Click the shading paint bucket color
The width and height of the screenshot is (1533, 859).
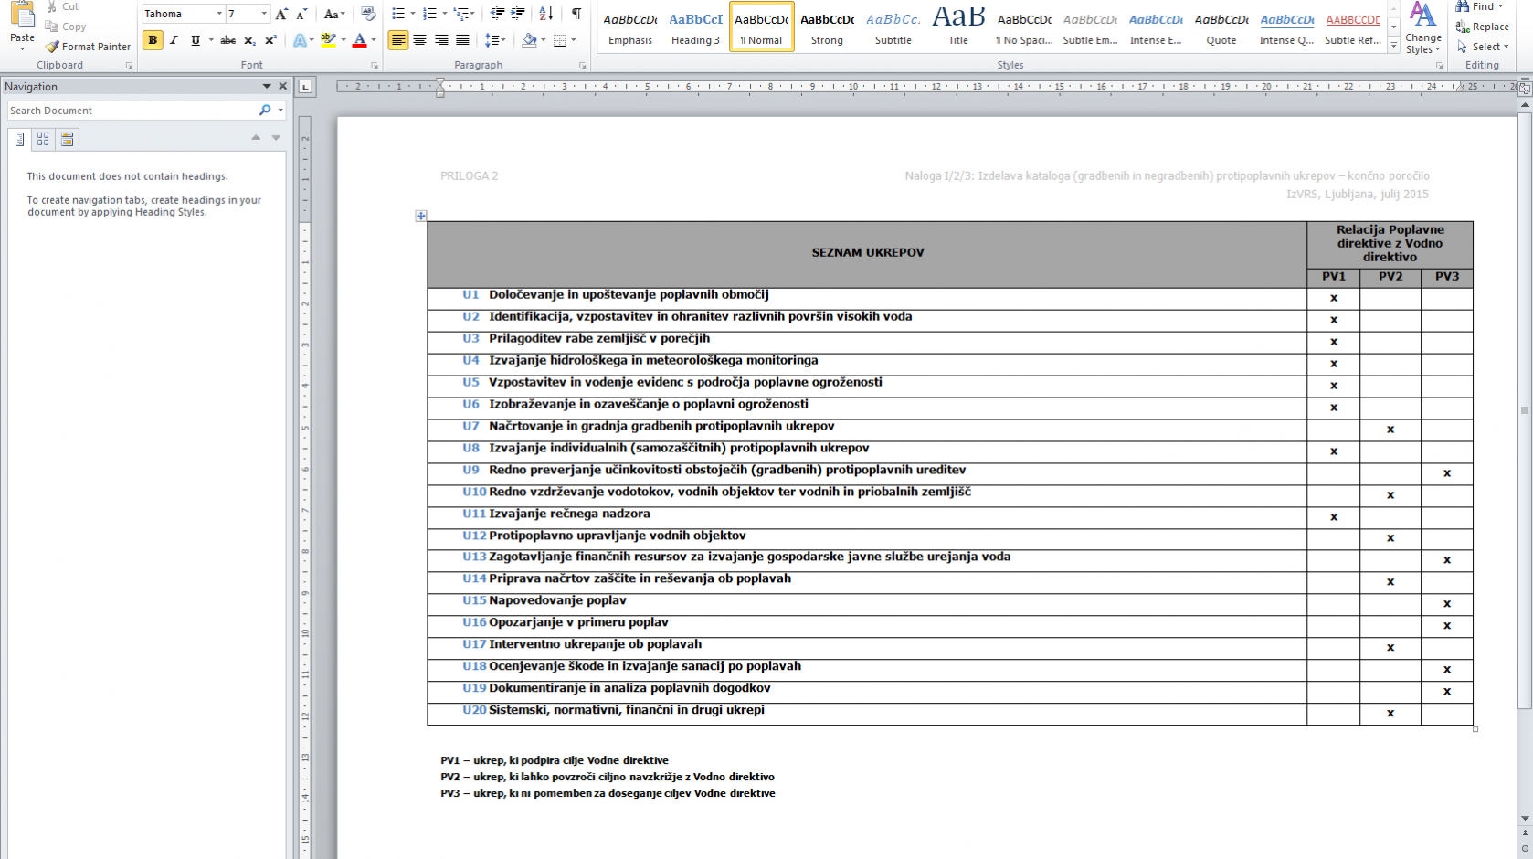(x=529, y=40)
